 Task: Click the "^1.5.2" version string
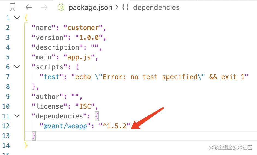[114, 126]
